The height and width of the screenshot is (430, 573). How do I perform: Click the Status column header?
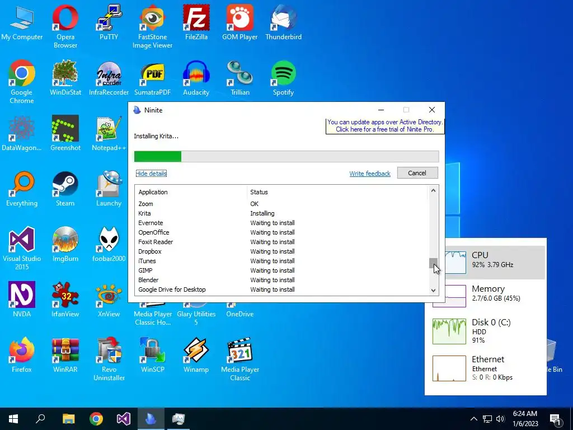tap(337, 192)
